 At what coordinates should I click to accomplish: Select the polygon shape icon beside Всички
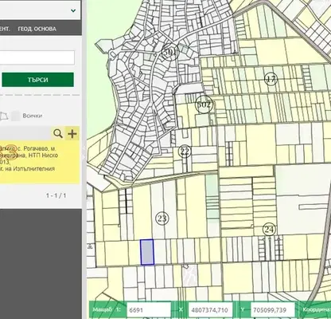pyautogui.click(x=4, y=116)
